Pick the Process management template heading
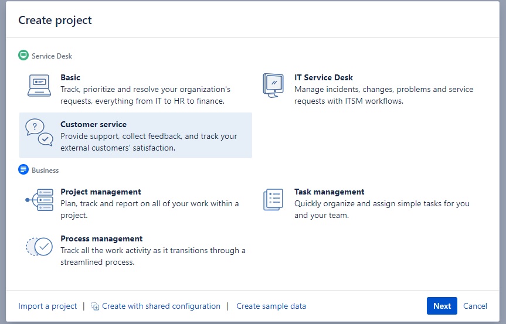 pos(101,238)
